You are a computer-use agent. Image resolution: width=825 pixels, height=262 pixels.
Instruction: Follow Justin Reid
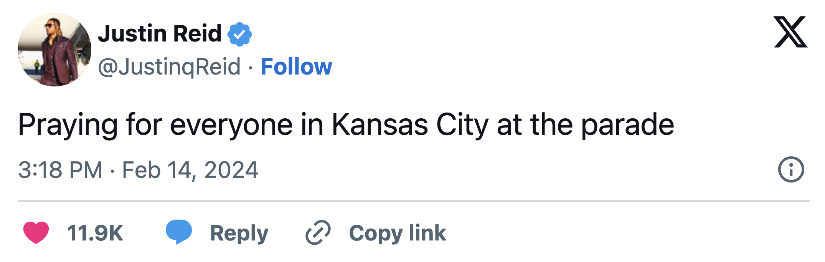296,67
